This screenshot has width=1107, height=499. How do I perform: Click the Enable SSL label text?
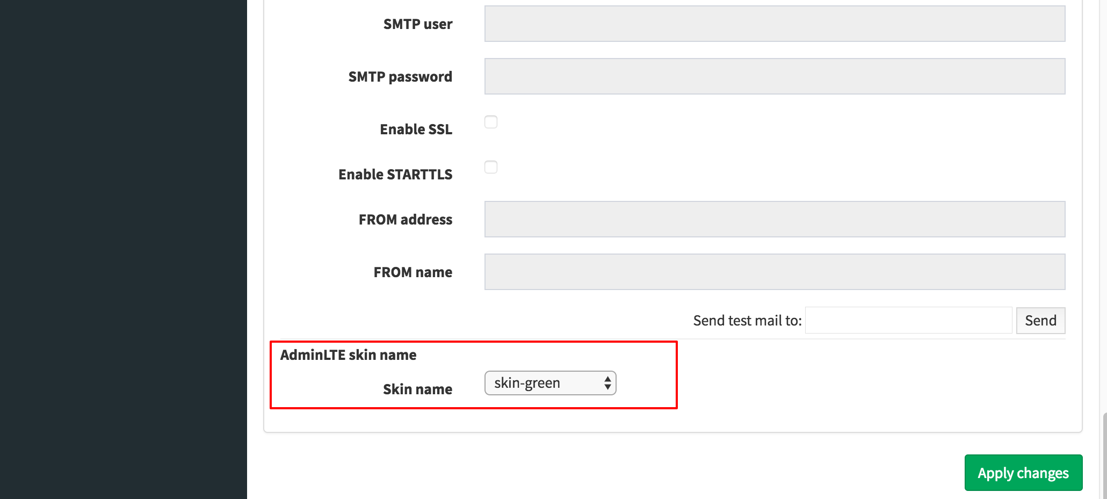tap(416, 129)
